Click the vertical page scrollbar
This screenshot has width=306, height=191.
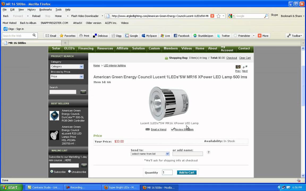coord(303,86)
